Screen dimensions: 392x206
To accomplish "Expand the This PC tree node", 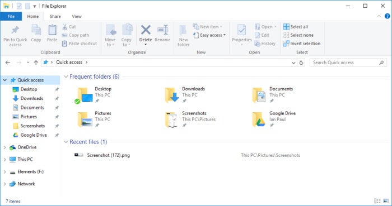I will click(x=4, y=160).
